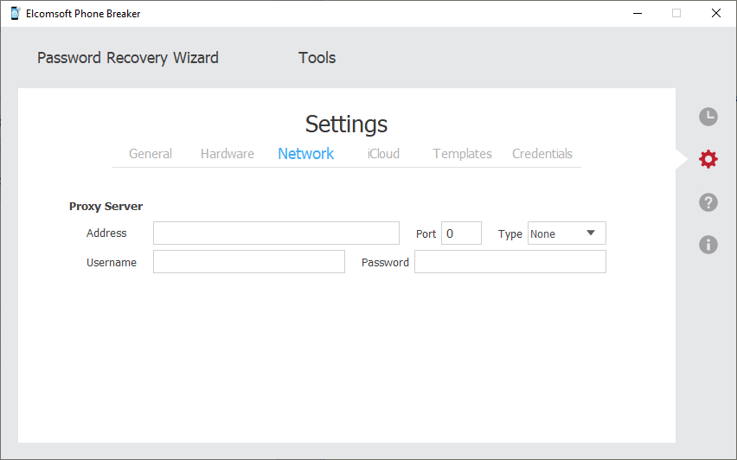
Task: Click the red settings gear icon
Action: pyautogui.click(x=708, y=159)
